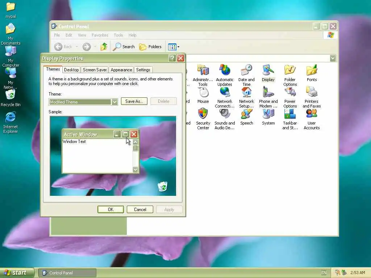Open the Edit menu
The width and height of the screenshot is (371, 278).
click(x=69, y=35)
